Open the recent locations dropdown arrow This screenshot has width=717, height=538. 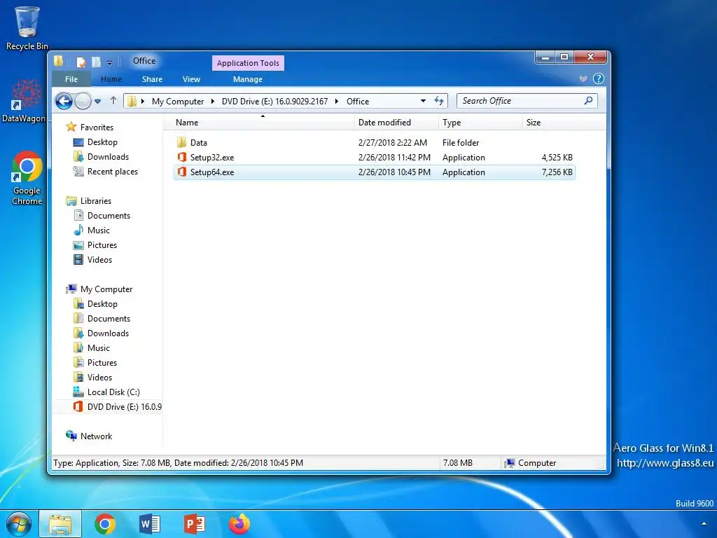98,102
